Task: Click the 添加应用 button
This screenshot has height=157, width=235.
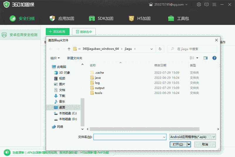Action: pyautogui.click(x=58, y=32)
